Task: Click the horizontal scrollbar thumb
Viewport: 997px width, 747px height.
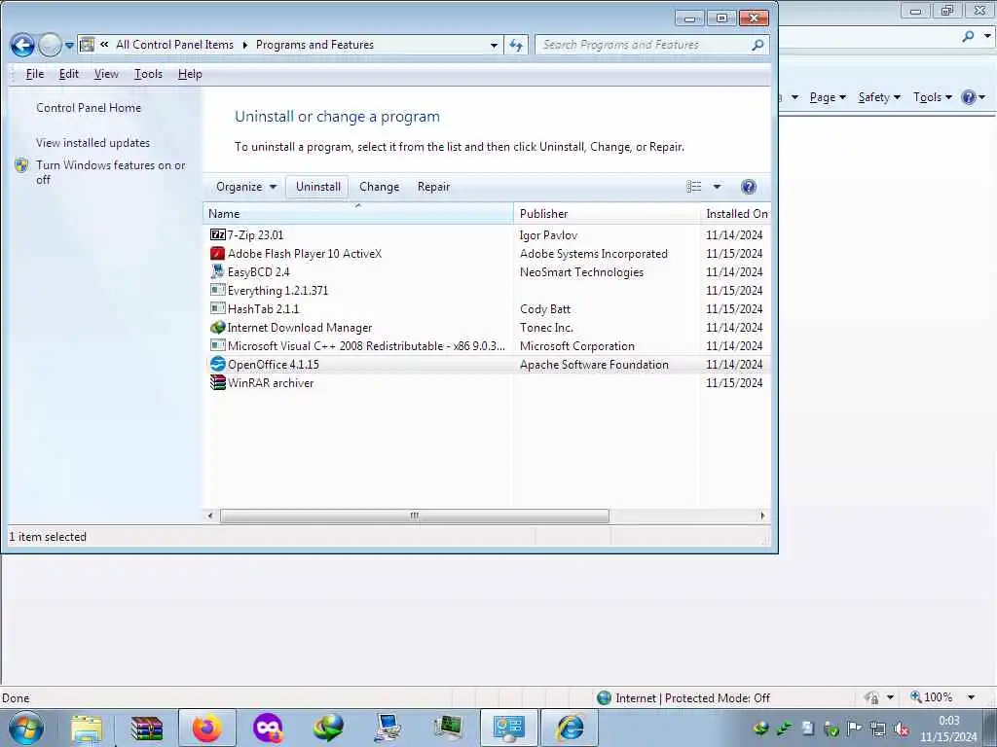Action: click(415, 516)
